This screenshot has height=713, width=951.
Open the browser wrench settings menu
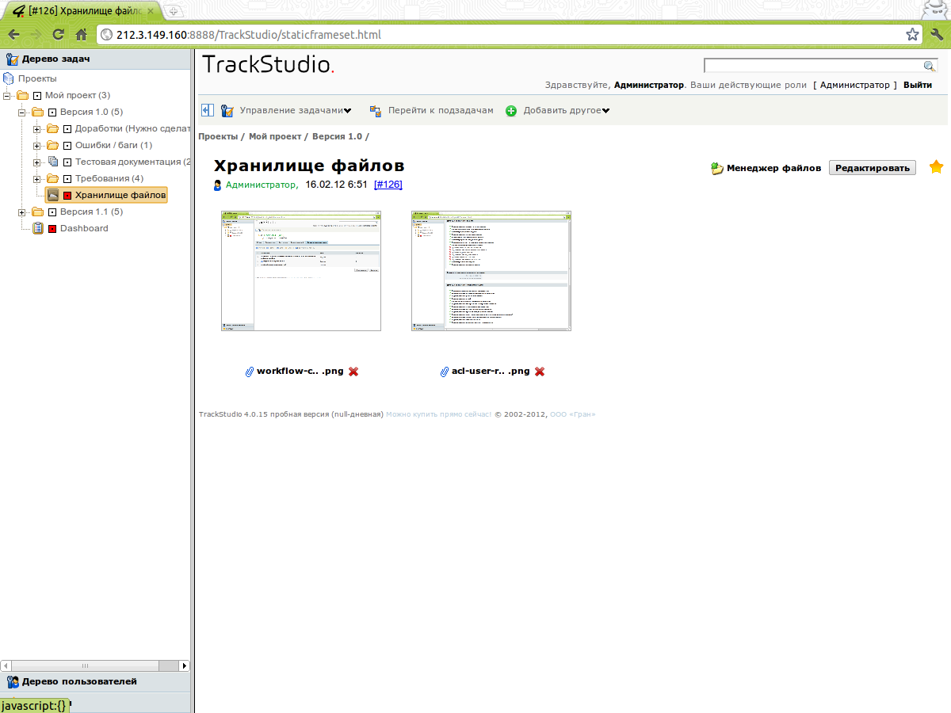[937, 34]
